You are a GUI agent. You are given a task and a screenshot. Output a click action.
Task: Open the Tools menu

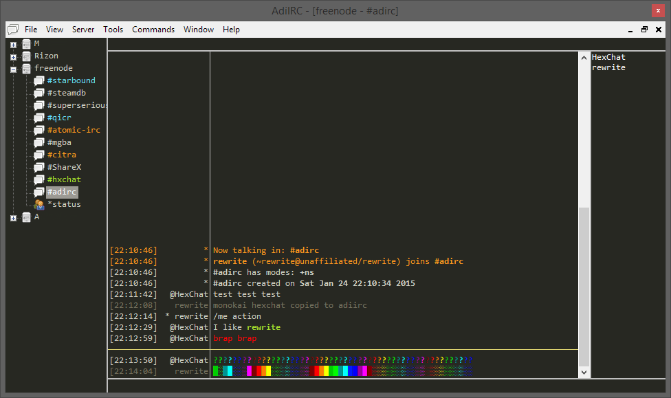tap(113, 30)
